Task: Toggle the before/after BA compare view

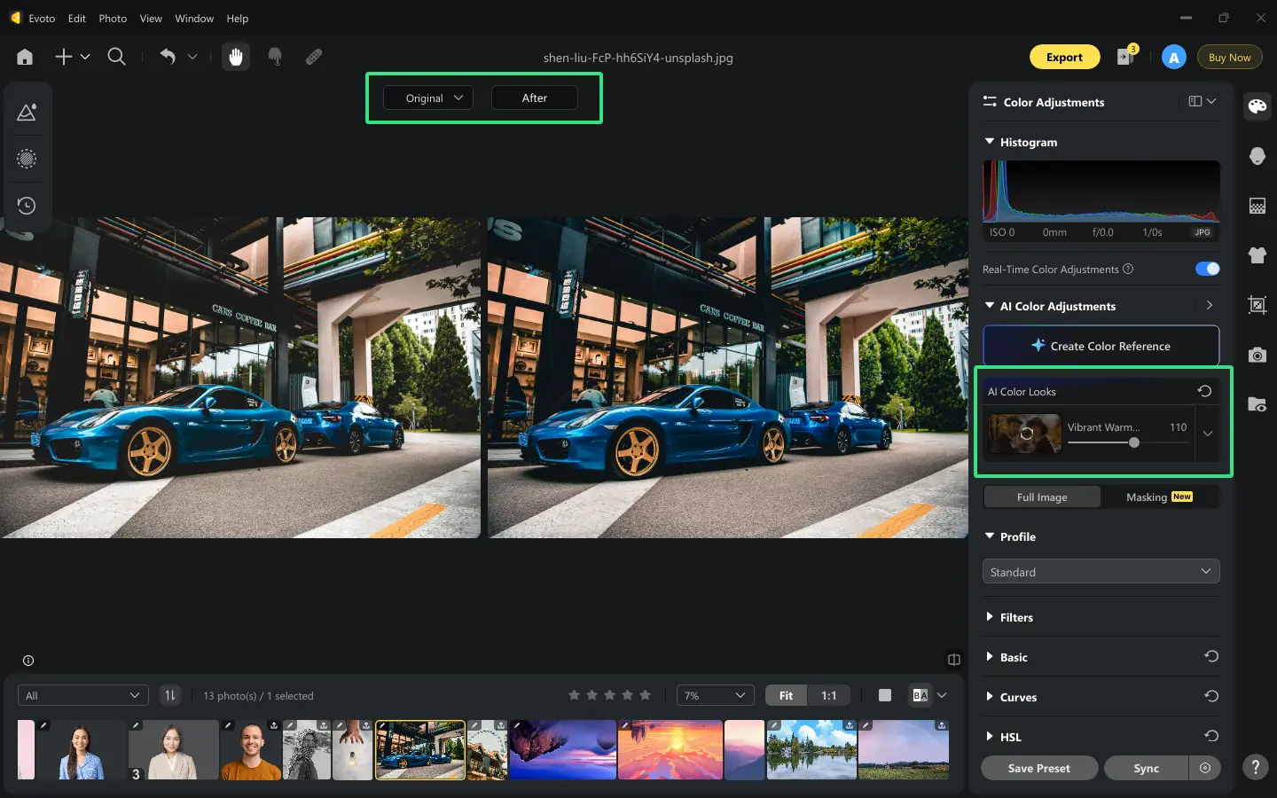Action: (921, 695)
